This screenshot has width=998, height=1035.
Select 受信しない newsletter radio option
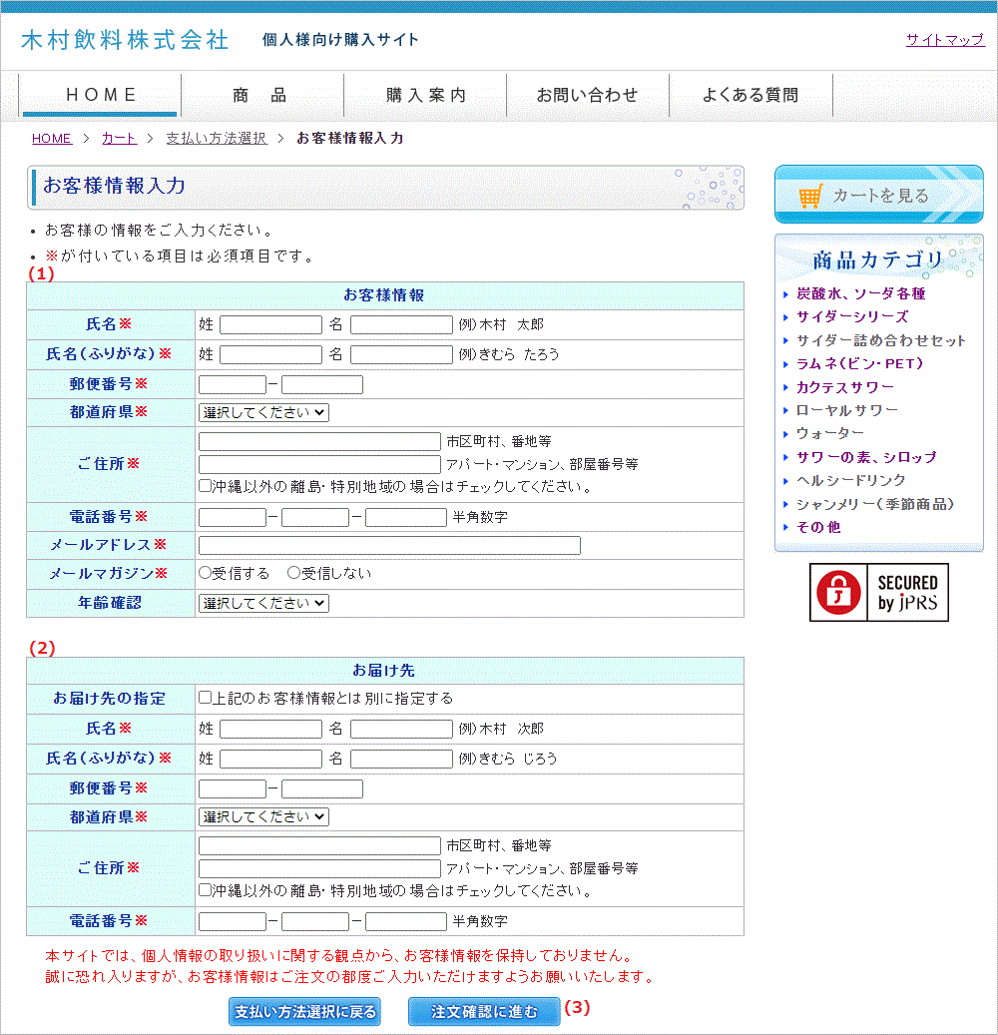pyautogui.click(x=293, y=573)
